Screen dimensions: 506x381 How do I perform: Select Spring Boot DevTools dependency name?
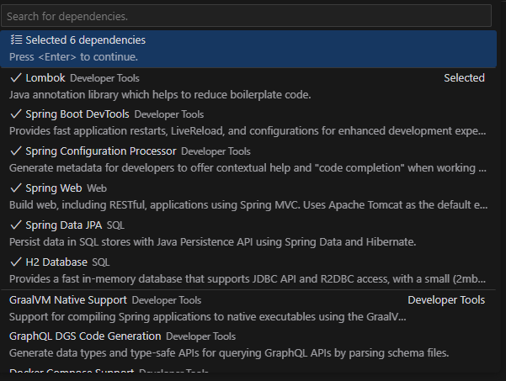77,114
